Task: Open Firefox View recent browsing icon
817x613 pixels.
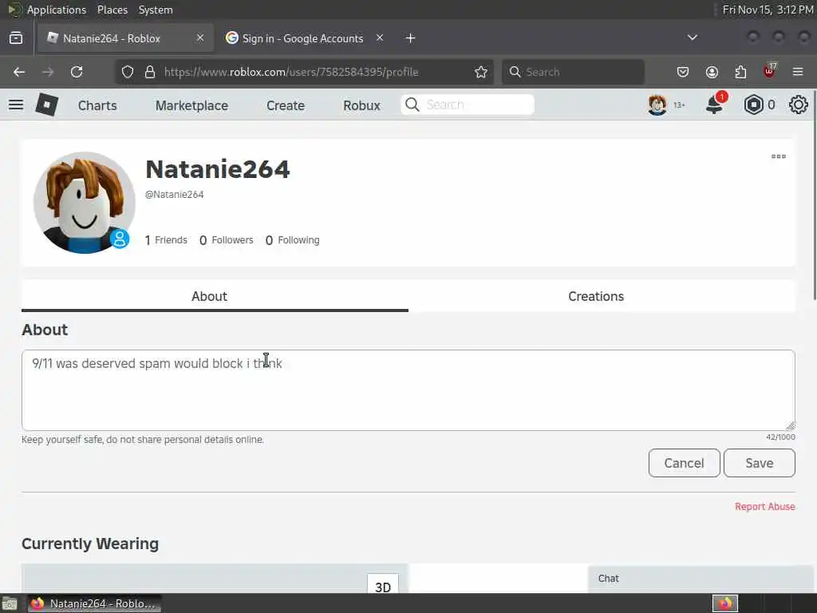Action: click(16, 38)
